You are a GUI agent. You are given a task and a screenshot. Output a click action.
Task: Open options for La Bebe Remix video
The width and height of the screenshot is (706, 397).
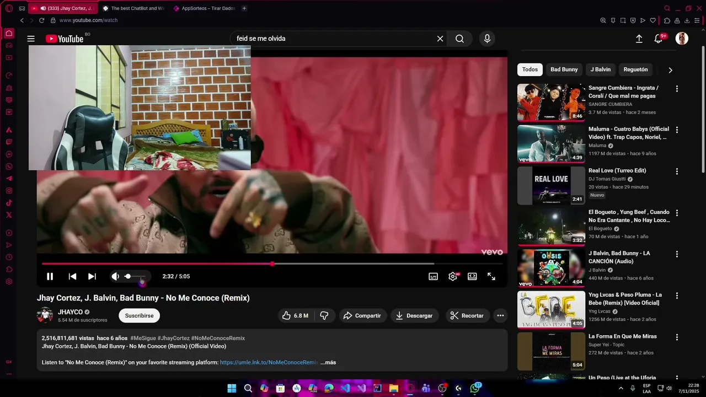coord(677,295)
